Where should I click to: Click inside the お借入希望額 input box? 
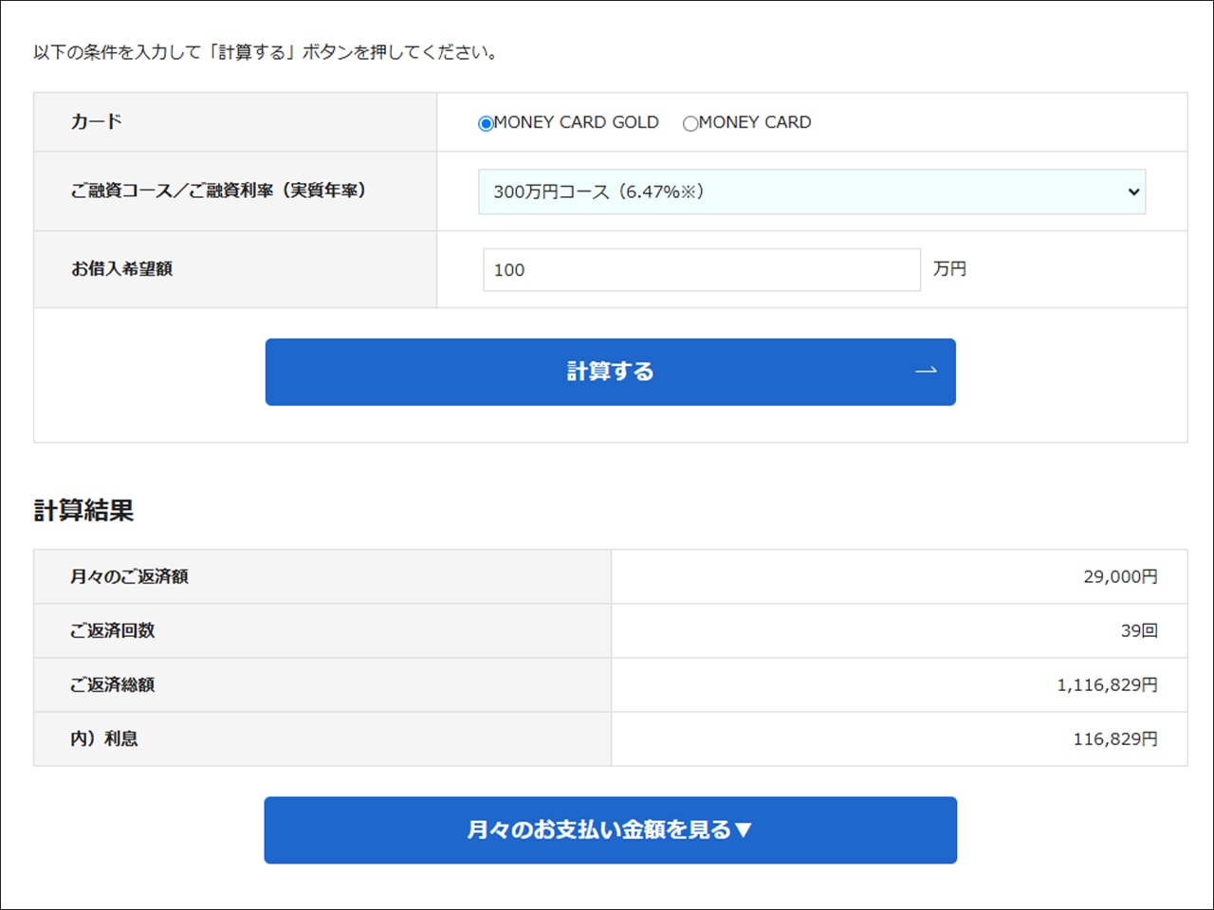(701, 270)
